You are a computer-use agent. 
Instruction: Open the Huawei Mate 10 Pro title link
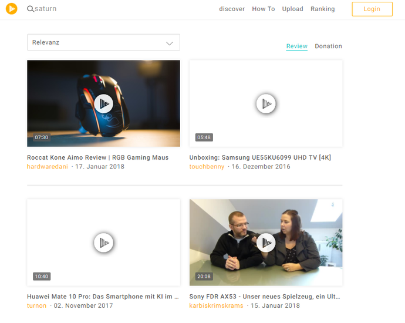tap(103, 297)
